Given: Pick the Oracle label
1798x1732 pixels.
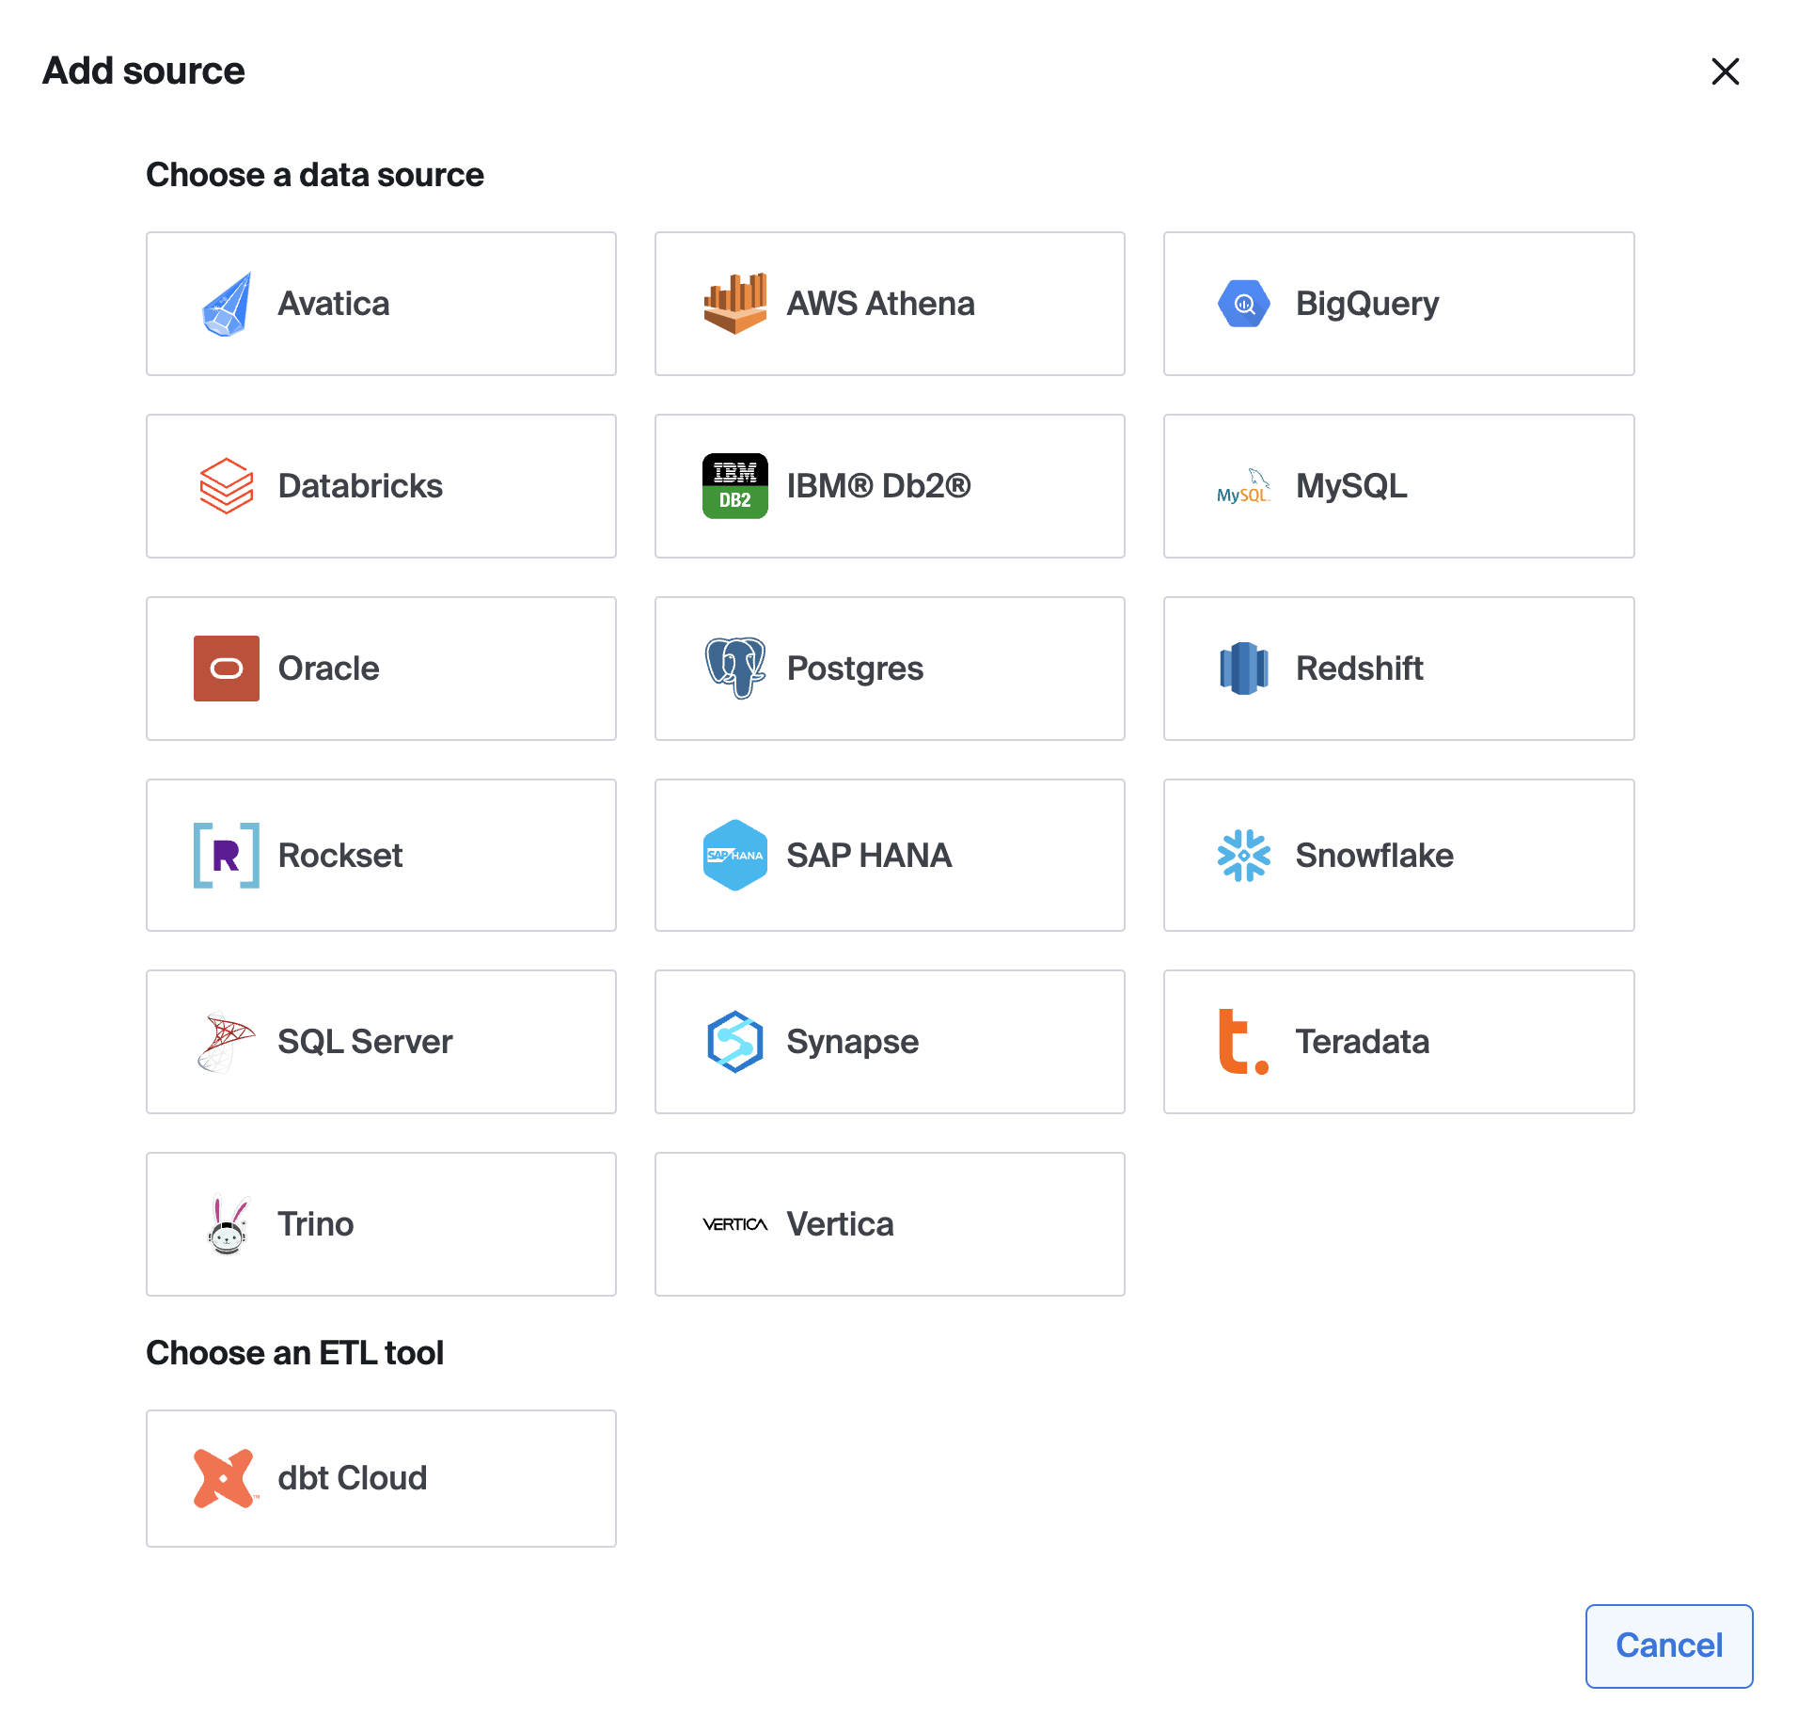Looking at the screenshot, I should coord(328,669).
